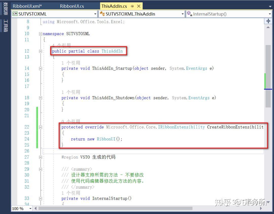Close the ThisAddIn.cs tab
The height and width of the screenshot is (214, 274).
click(139, 6)
